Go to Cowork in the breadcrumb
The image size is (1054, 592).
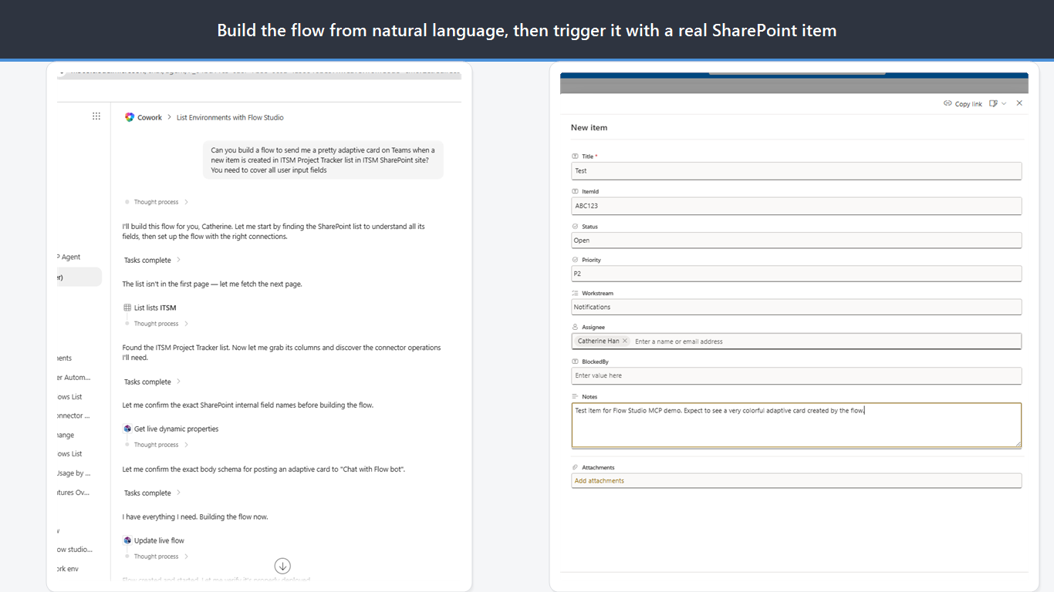tap(150, 117)
